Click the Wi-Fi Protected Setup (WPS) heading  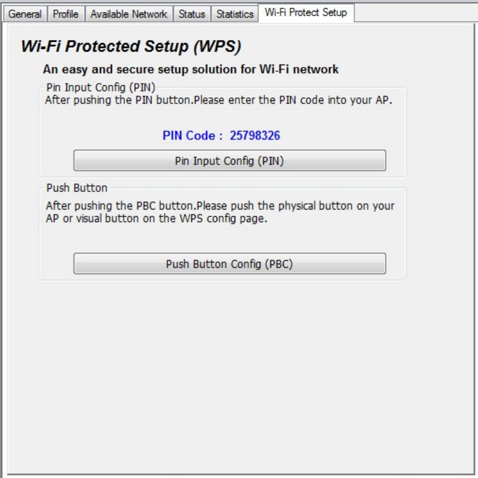pos(130,46)
